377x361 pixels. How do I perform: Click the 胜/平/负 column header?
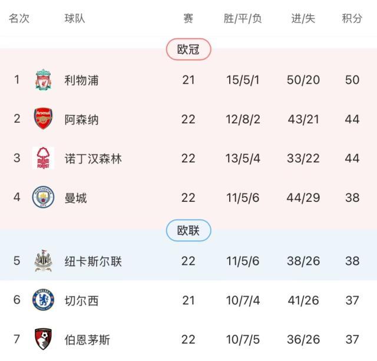(x=243, y=18)
